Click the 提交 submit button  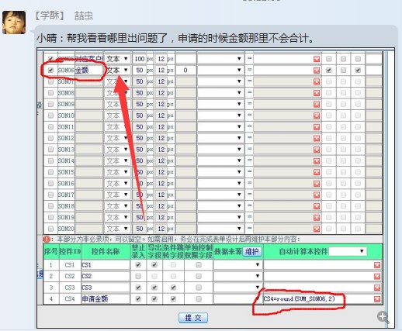pos(193,318)
